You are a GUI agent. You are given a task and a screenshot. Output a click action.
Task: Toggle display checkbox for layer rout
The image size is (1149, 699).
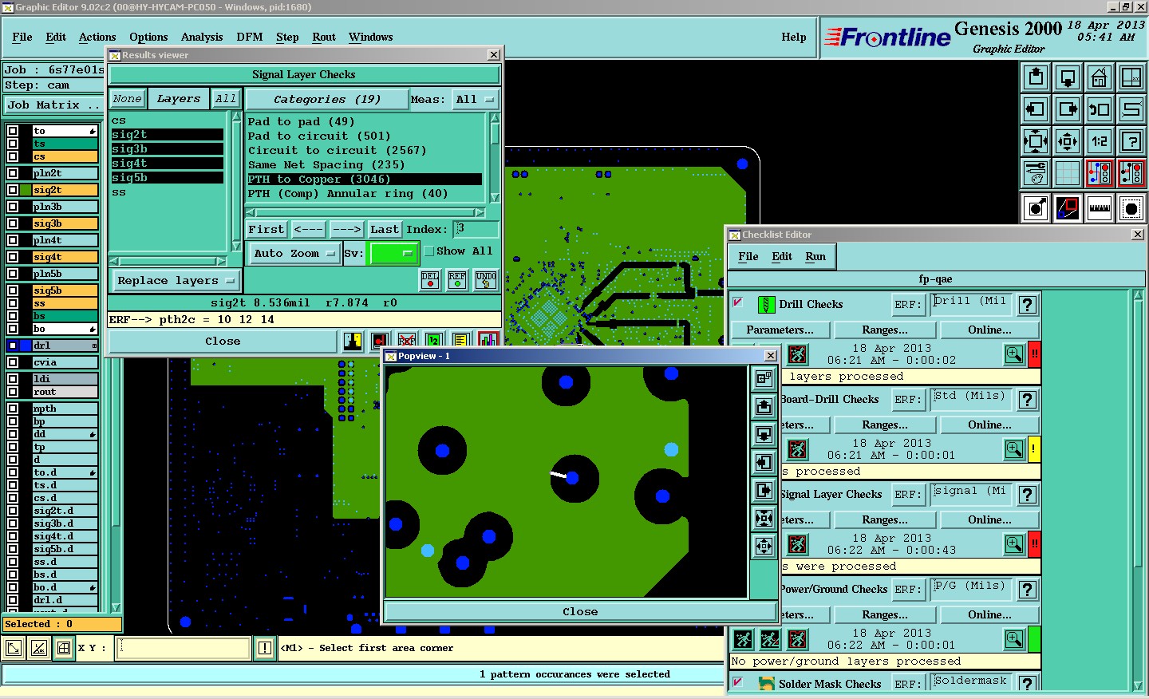point(13,392)
